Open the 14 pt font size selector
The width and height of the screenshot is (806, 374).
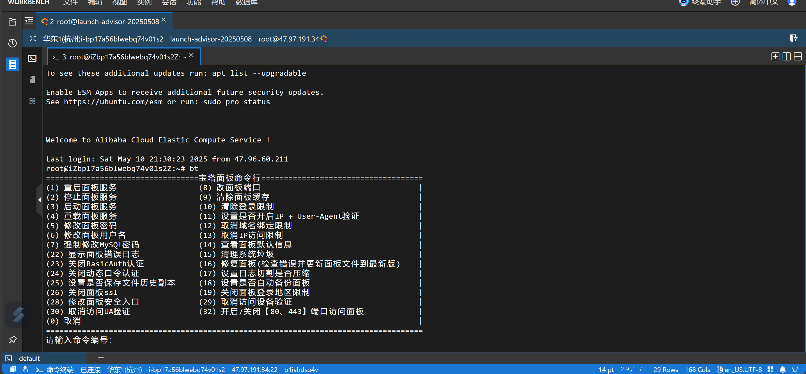606,370
